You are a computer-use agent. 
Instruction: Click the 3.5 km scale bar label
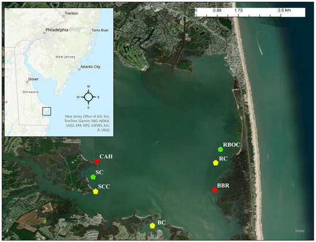coord(284,10)
